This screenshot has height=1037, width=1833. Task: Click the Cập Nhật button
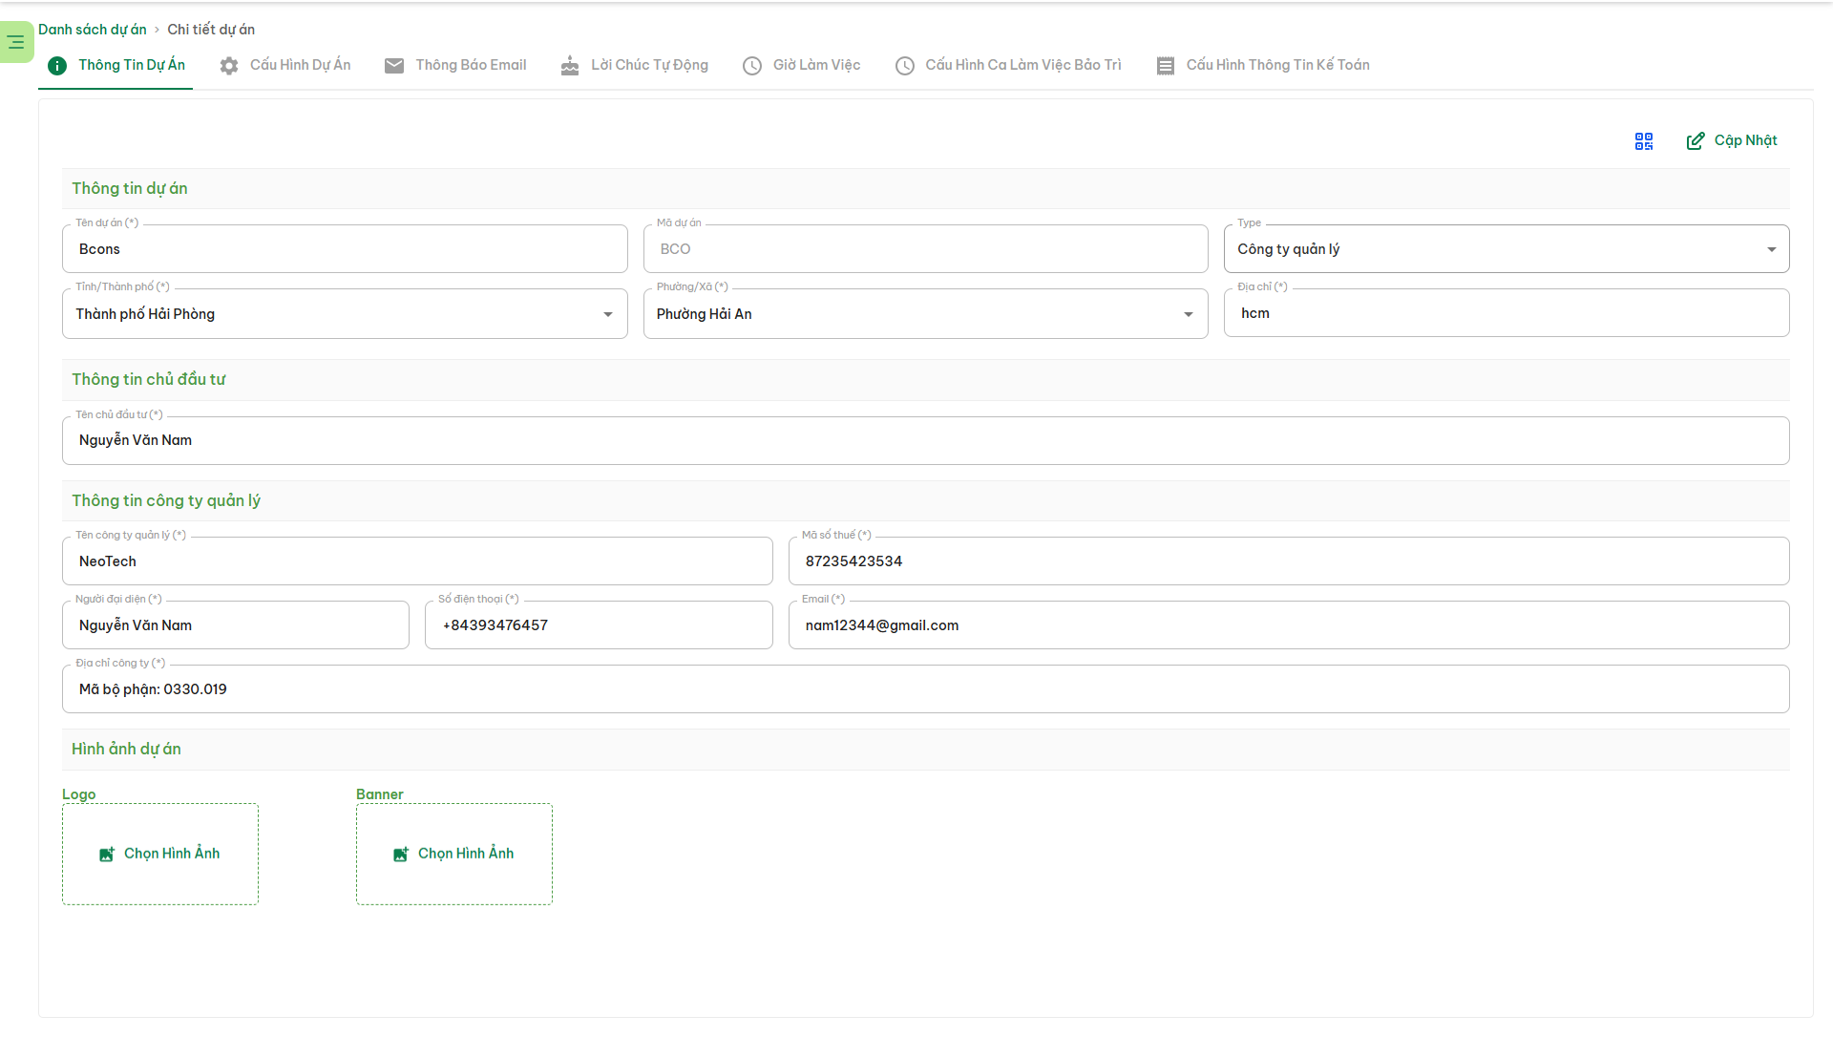coord(1744,140)
